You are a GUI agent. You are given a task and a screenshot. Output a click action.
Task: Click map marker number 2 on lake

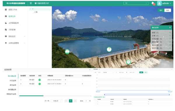point(109,49)
